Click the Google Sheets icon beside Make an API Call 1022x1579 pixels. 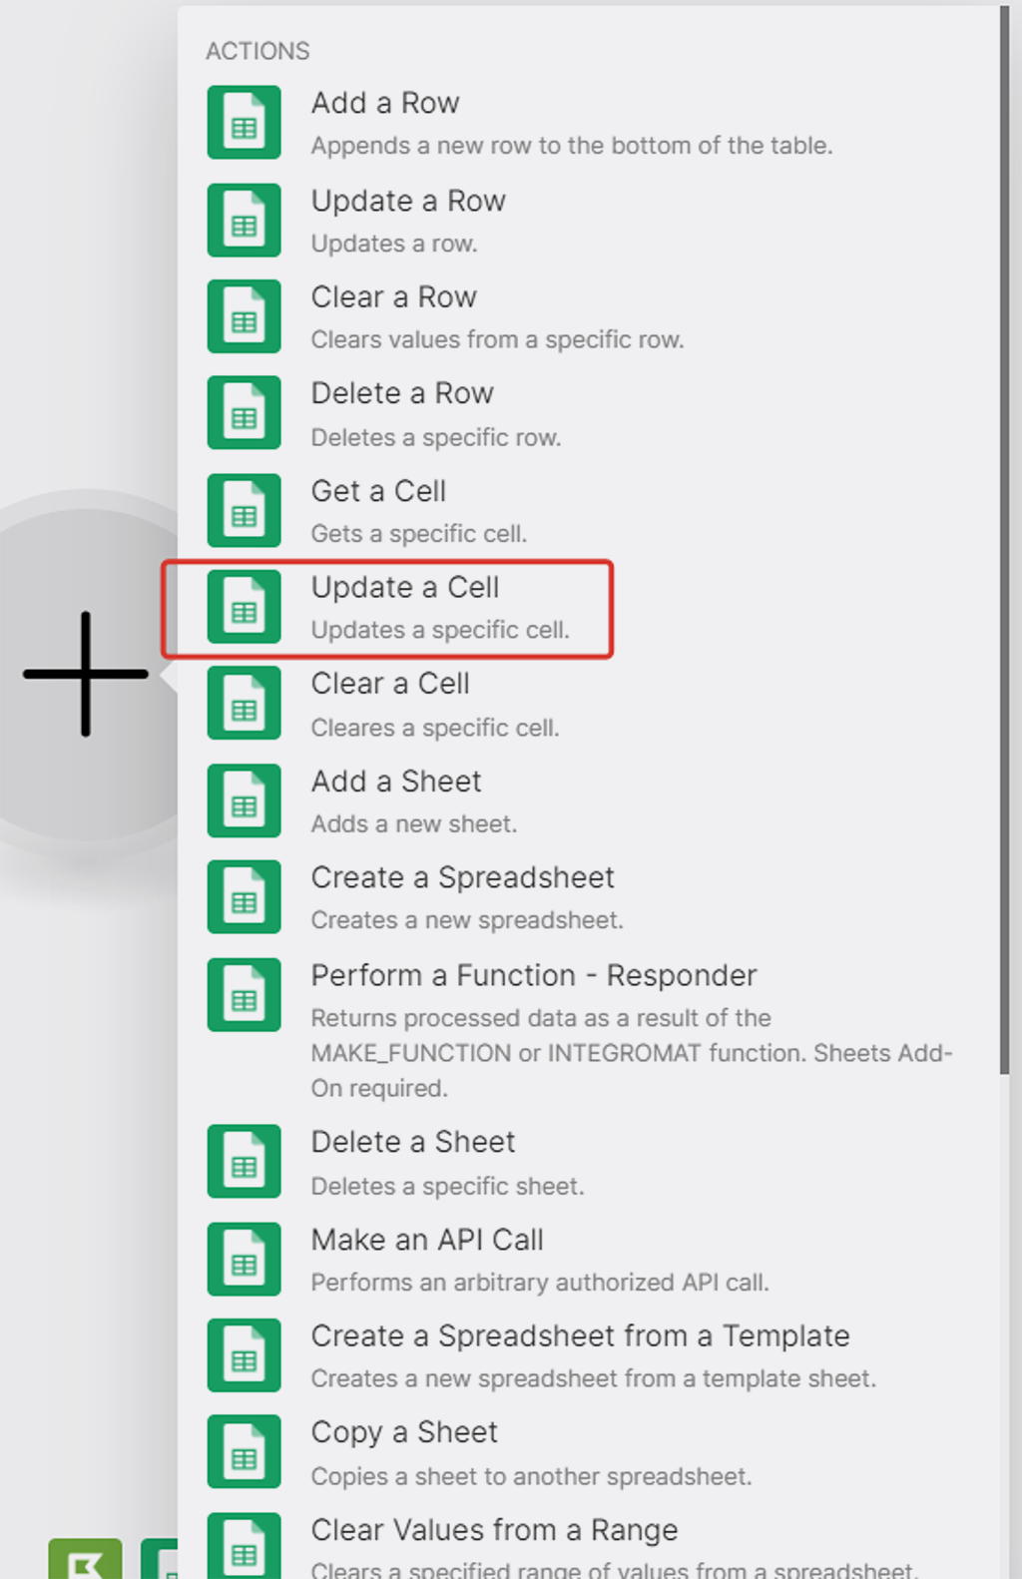pyautogui.click(x=244, y=1259)
